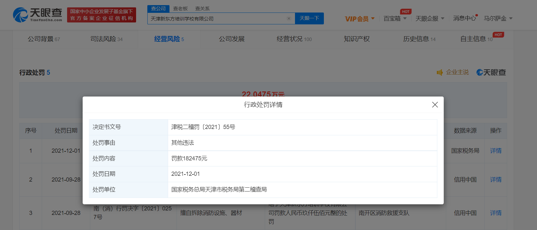Click the 国家税务局 data source cell
Screen dimensions: 537x230
point(465,151)
